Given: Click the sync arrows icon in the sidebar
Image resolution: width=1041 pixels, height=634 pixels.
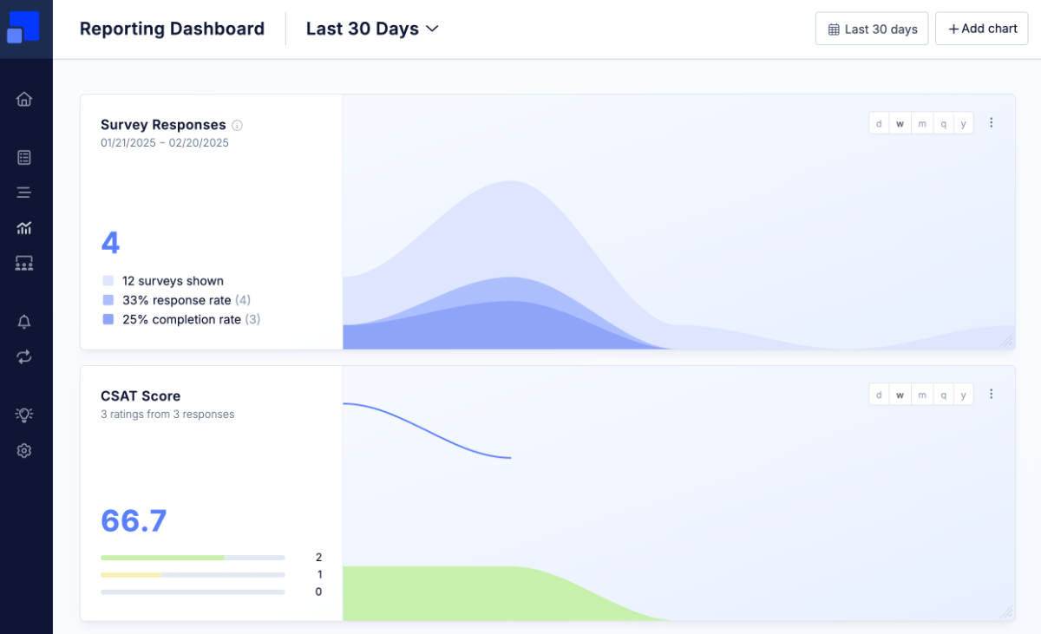Looking at the screenshot, I should click(x=24, y=356).
